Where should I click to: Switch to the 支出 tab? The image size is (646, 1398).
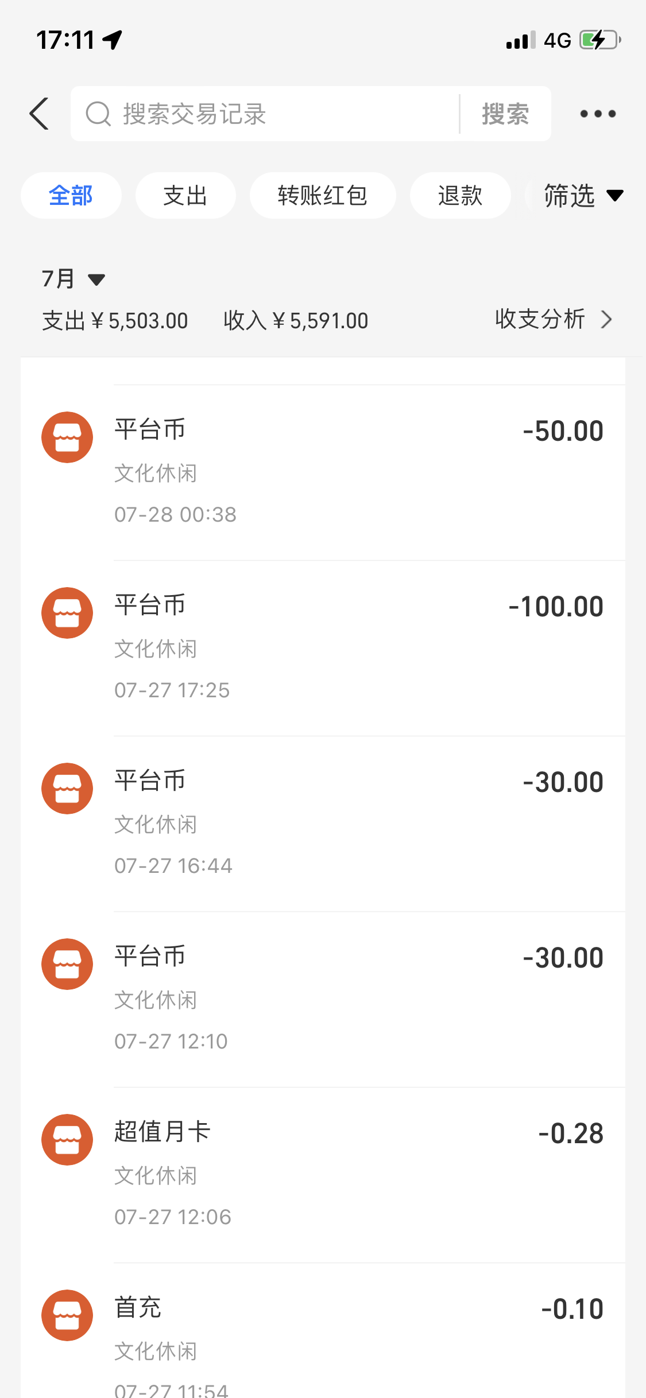(185, 196)
